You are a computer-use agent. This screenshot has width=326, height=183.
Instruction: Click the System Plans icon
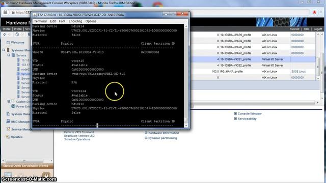[x=8, y=114]
